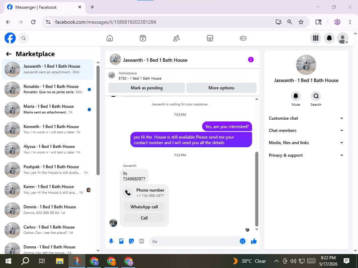This screenshot has height=268, width=358.
Task: Click the Call button
Action: tap(144, 218)
